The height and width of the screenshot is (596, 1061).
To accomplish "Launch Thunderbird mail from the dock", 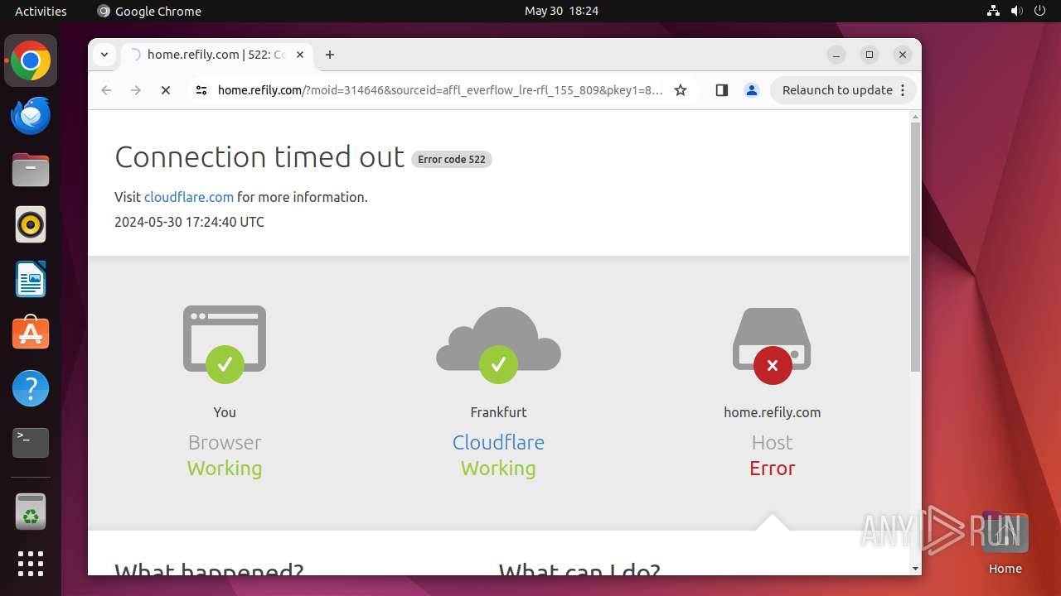I will click(31, 115).
